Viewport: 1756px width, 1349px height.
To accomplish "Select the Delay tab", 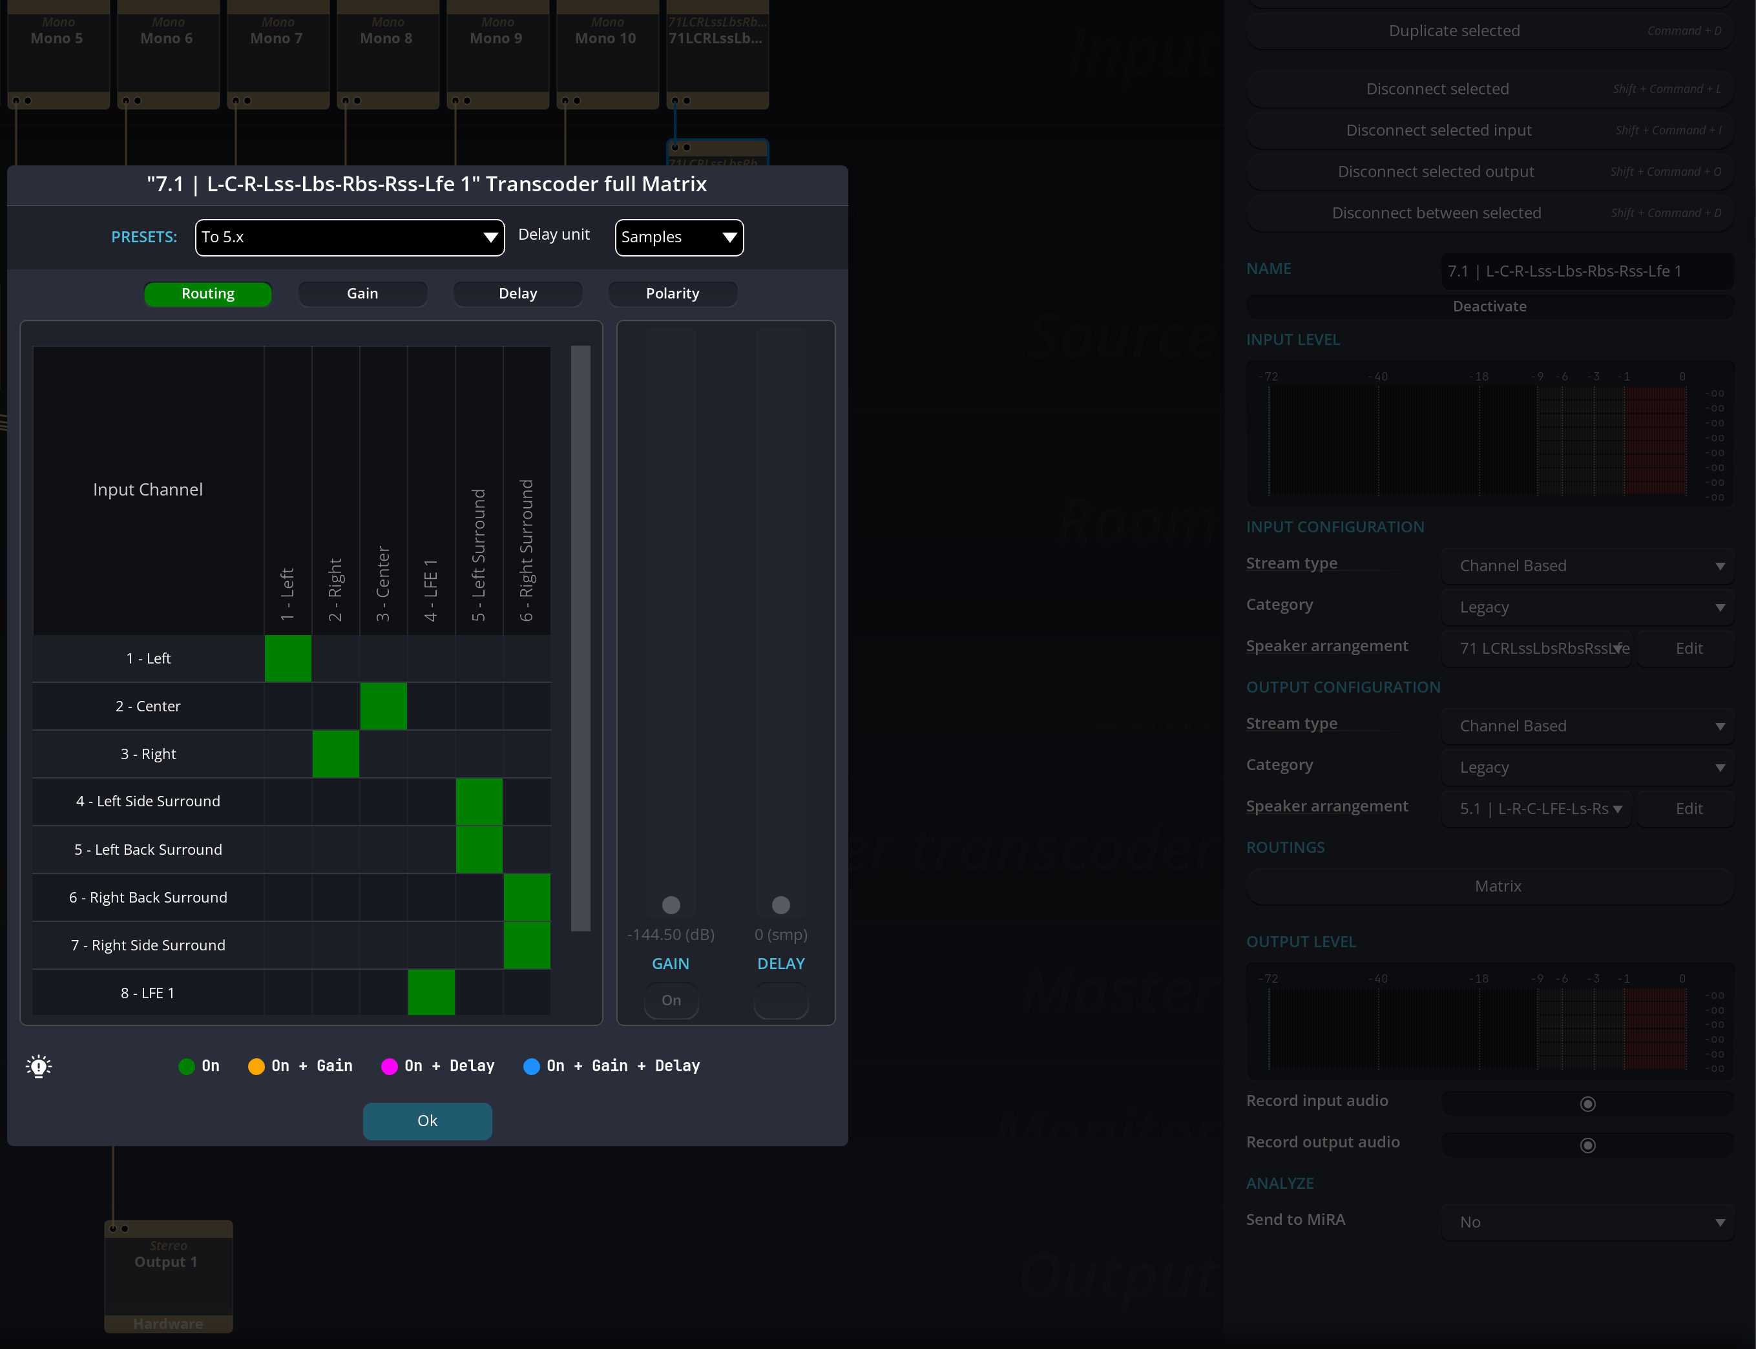I will coord(517,293).
